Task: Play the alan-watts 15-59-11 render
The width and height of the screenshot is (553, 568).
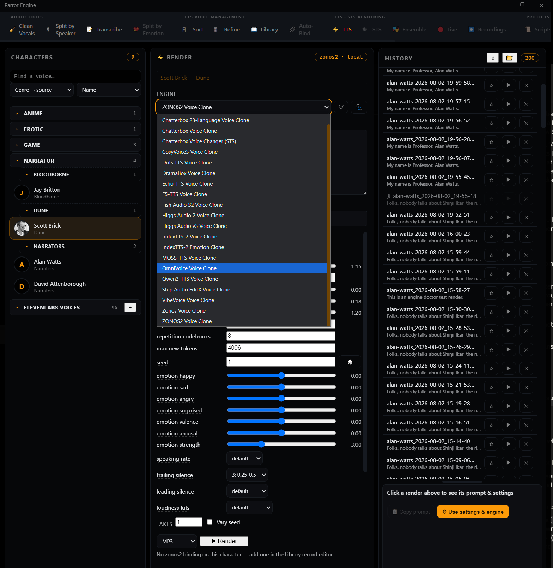Action: [x=509, y=274]
